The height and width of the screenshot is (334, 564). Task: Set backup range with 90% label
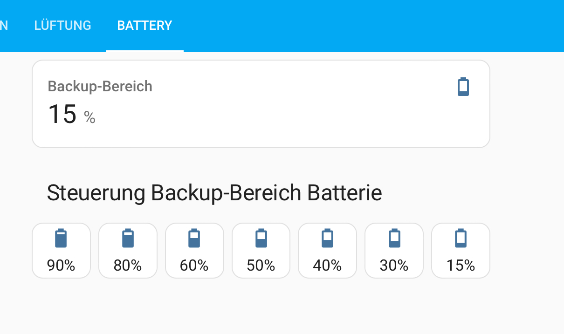(61, 266)
